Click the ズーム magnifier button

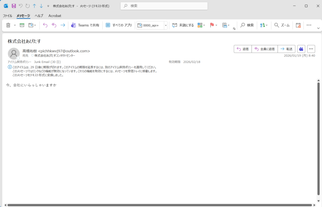(x=282, y=25)
